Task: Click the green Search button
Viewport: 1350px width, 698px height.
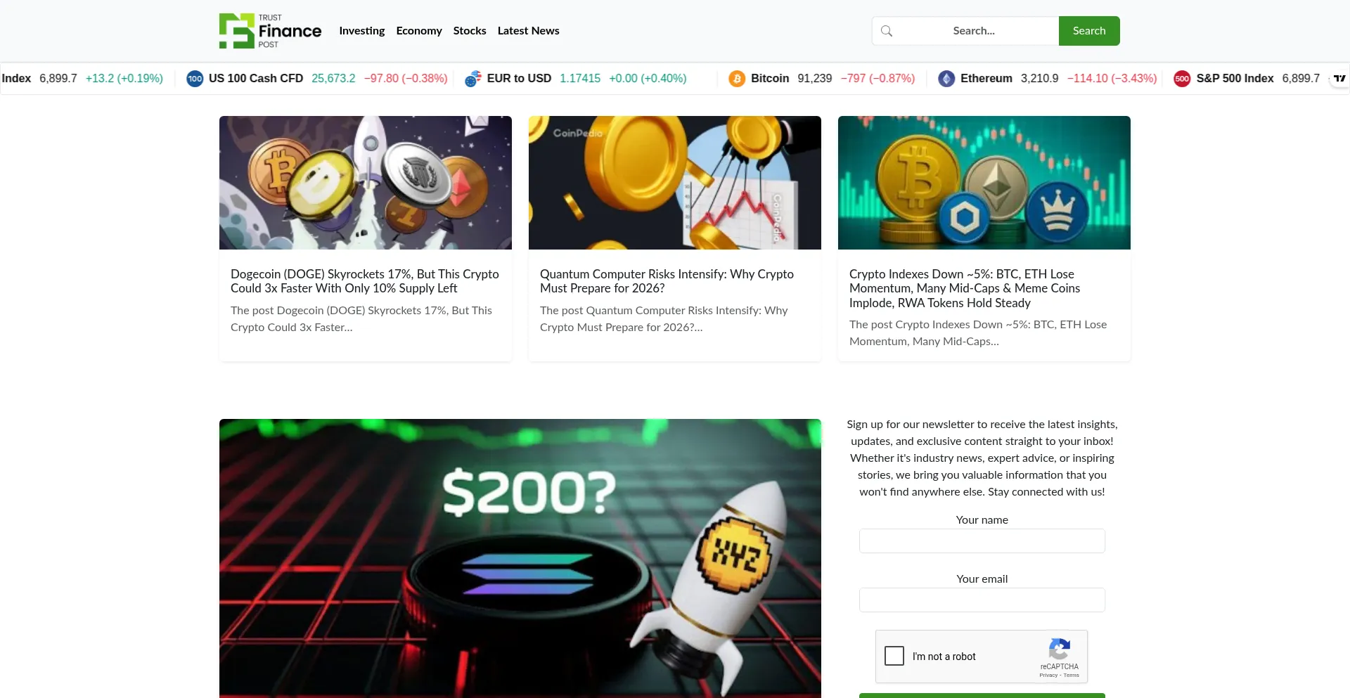Action: coord(1089,31)
